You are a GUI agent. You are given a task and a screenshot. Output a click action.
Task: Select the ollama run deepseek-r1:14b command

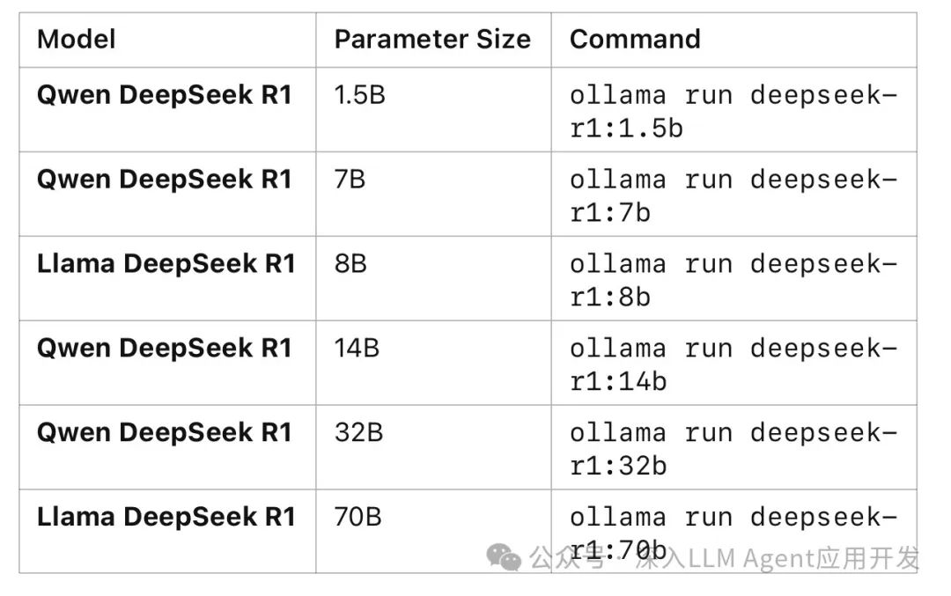(x=733, y=364)
